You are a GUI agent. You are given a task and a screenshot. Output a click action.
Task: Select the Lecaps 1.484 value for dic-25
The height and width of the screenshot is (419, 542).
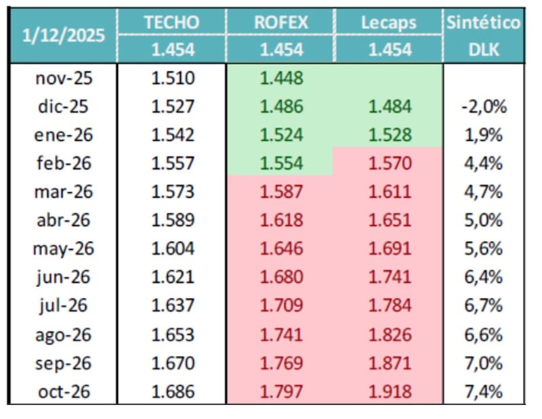(390, 107)
